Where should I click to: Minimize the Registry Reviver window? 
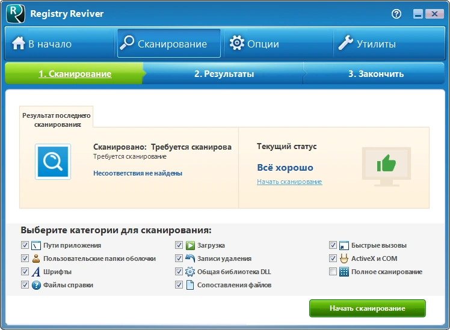418,14
